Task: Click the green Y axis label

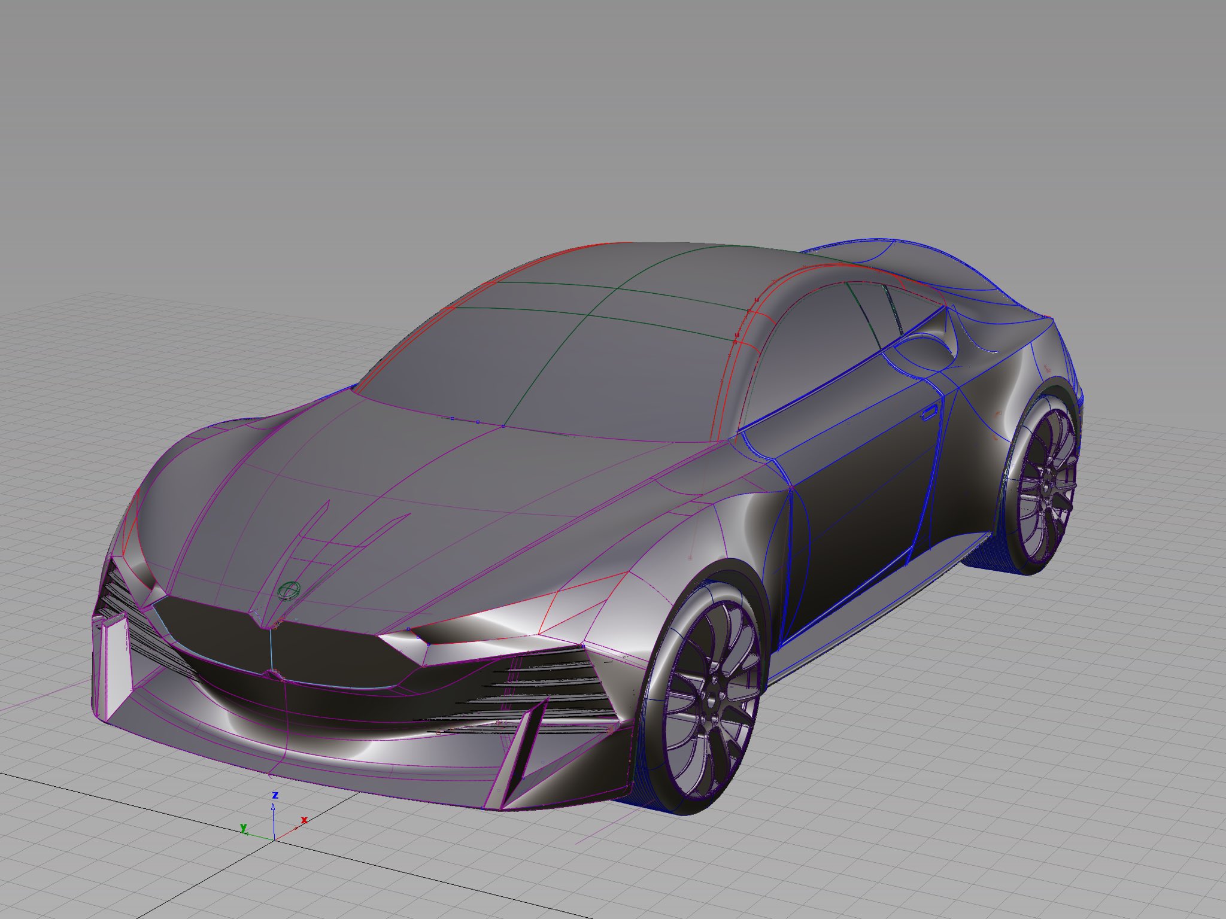Action: pos(243,828)
